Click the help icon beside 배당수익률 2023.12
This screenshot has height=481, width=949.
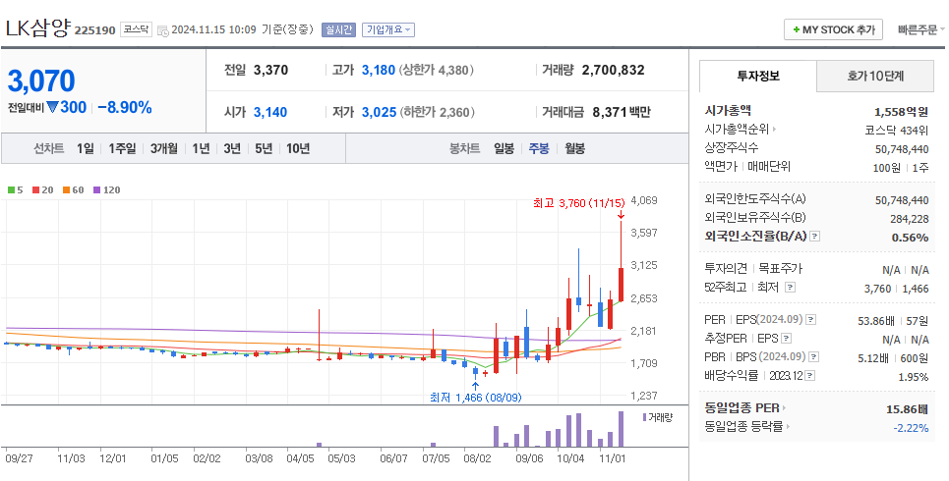click(x=809, y=375)
